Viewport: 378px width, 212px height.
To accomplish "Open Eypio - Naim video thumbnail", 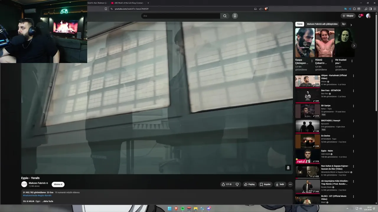I will (307, 157).
